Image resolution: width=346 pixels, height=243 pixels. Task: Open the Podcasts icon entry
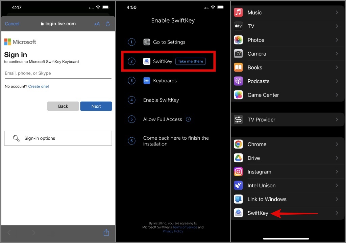238,81
